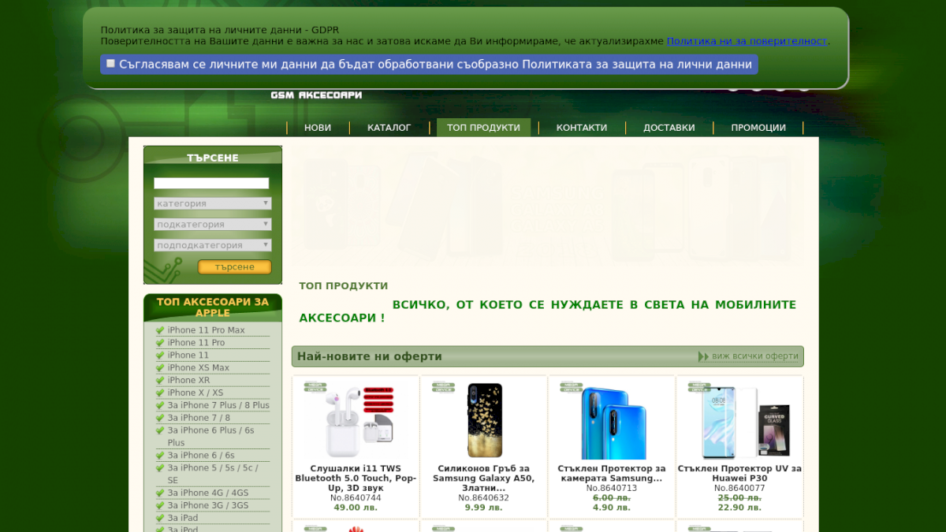Click the Mega Device badge on the i11 TWS card
The image size is (946, 532).
[x=315, y=387]
